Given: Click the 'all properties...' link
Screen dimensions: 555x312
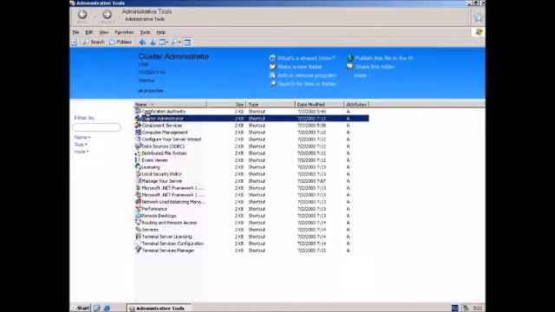Looking at the screenshot, I should 151,91.
